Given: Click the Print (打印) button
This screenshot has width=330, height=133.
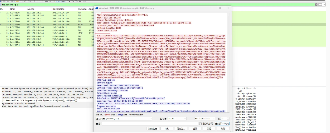Looking at the screenshot, I should coord(167,129).
